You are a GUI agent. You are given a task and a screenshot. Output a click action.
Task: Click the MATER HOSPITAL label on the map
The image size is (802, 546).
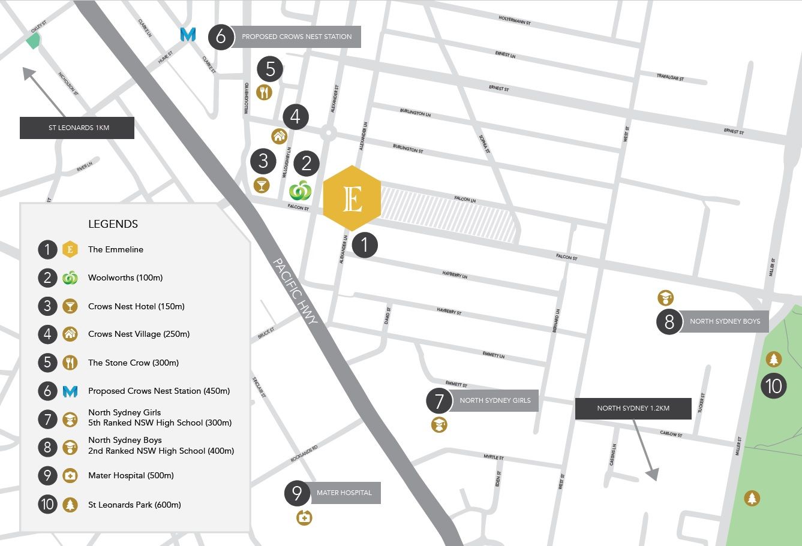[344, 493]
